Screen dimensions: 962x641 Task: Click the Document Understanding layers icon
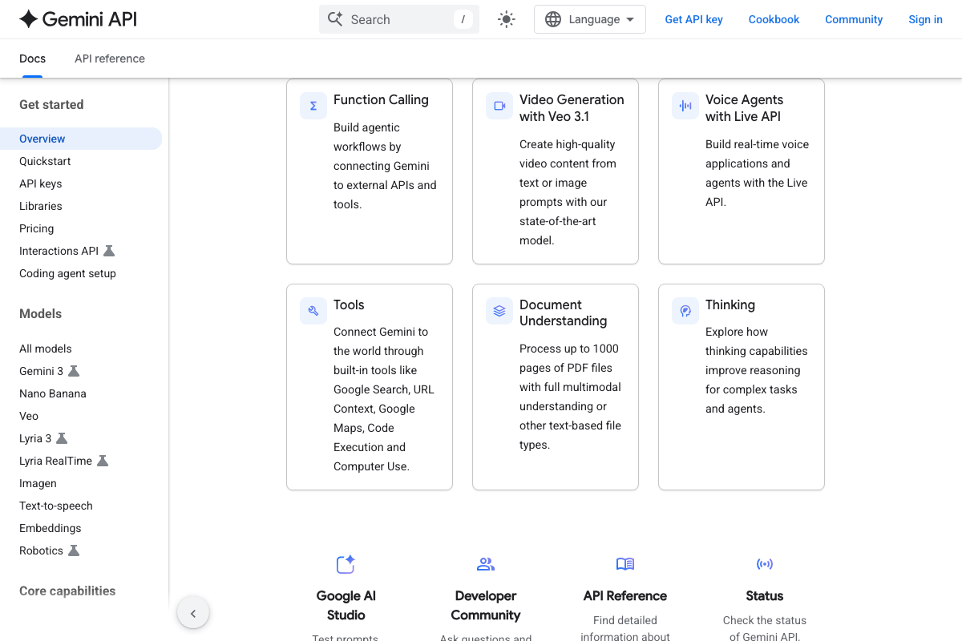point(499,310)
